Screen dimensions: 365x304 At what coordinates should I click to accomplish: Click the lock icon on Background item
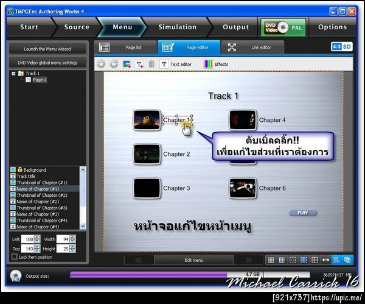coord(20,169)
